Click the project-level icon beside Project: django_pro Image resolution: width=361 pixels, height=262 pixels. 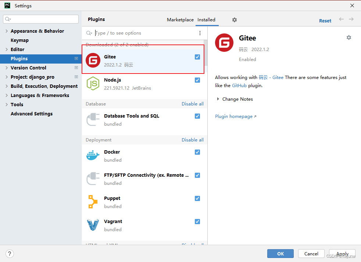tap(76, 77)
